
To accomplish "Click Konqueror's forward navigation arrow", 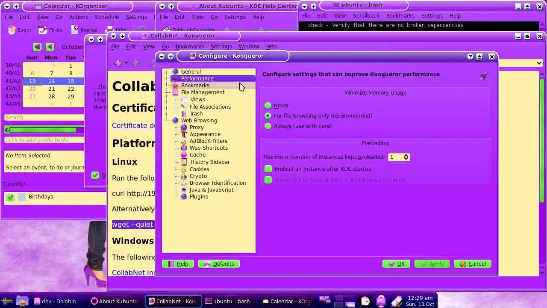I will click(136, 63).
